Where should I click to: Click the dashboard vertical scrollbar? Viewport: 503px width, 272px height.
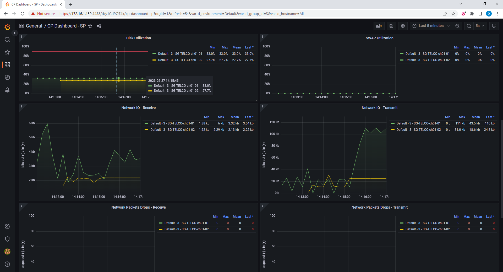point(502,169)
